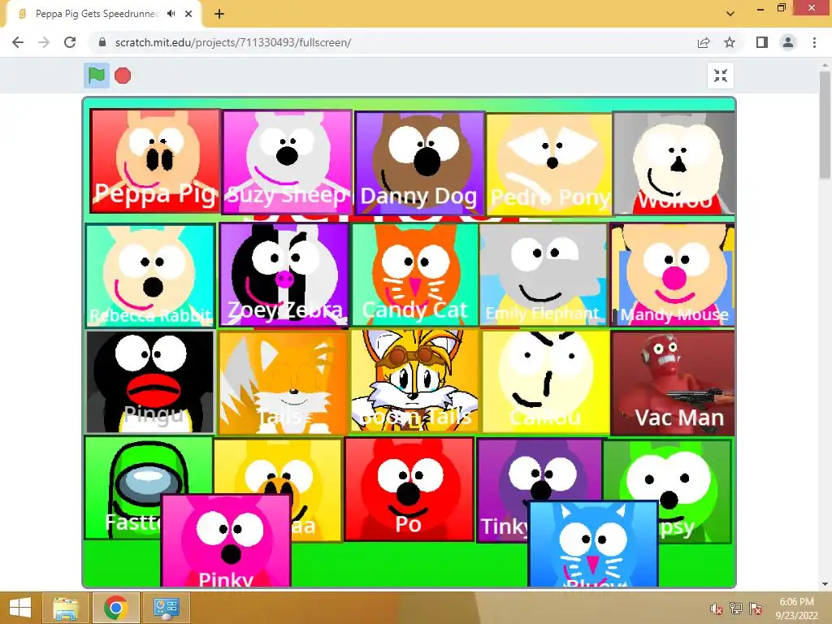Open the Windows Start menu

tap(19, 608)
